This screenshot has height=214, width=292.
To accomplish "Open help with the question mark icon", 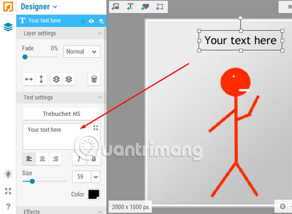I will tap(8, 206).
